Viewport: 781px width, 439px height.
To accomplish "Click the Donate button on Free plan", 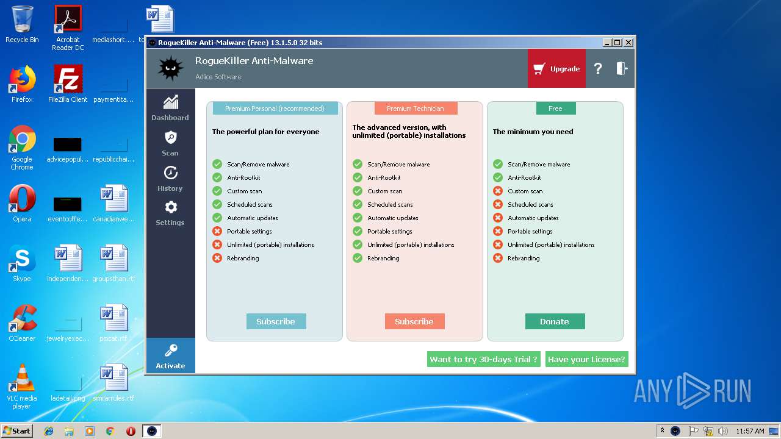I will (555, 321).
